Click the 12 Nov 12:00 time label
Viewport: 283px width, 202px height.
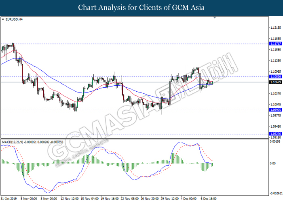(x=70, y=199)
